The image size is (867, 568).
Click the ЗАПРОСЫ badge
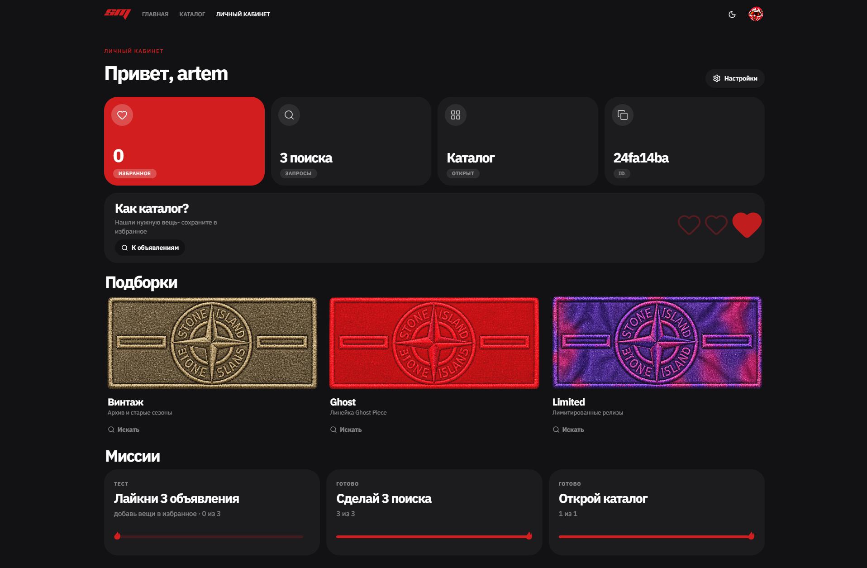(298, 173)
